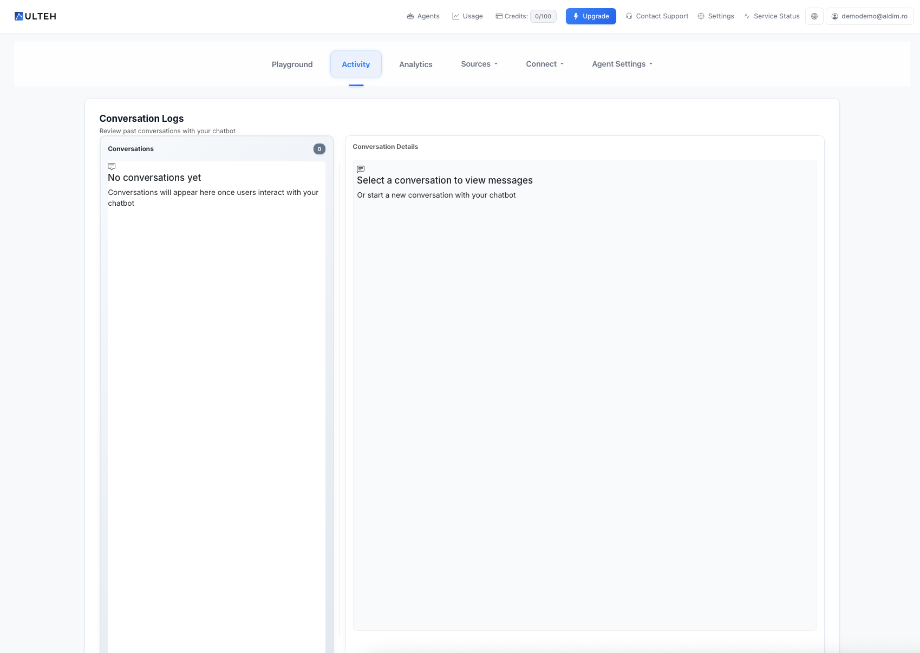Viewport: 920px width, 653px height.
Task: Open the Analytics tab
Action: pyautogui.click(x=415, y=64)
